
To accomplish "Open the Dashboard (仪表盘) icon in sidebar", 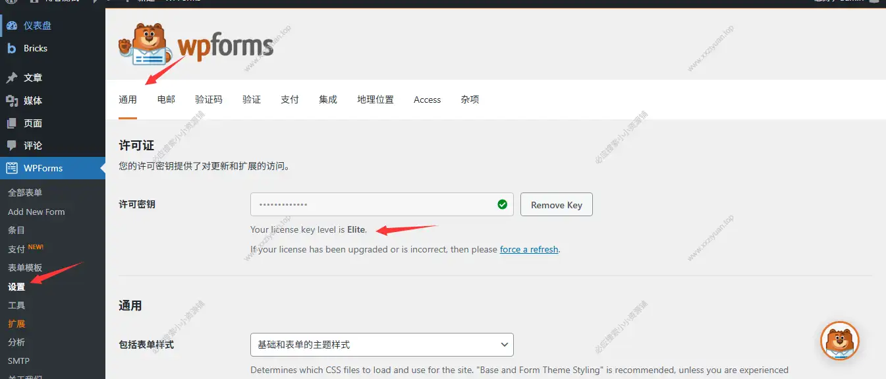I will tap(11, 26).
